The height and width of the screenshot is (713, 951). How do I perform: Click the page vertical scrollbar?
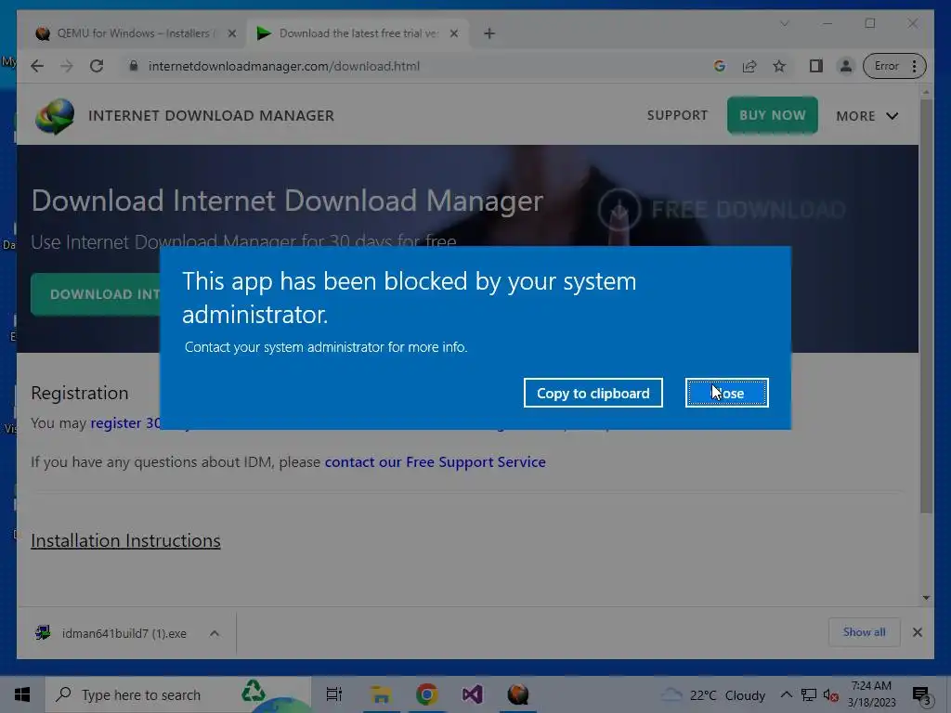pos(926,306)
